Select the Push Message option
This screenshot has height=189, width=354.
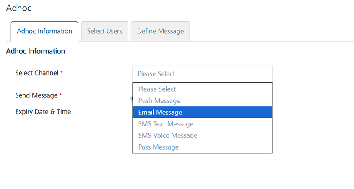(x=202, y=101)
